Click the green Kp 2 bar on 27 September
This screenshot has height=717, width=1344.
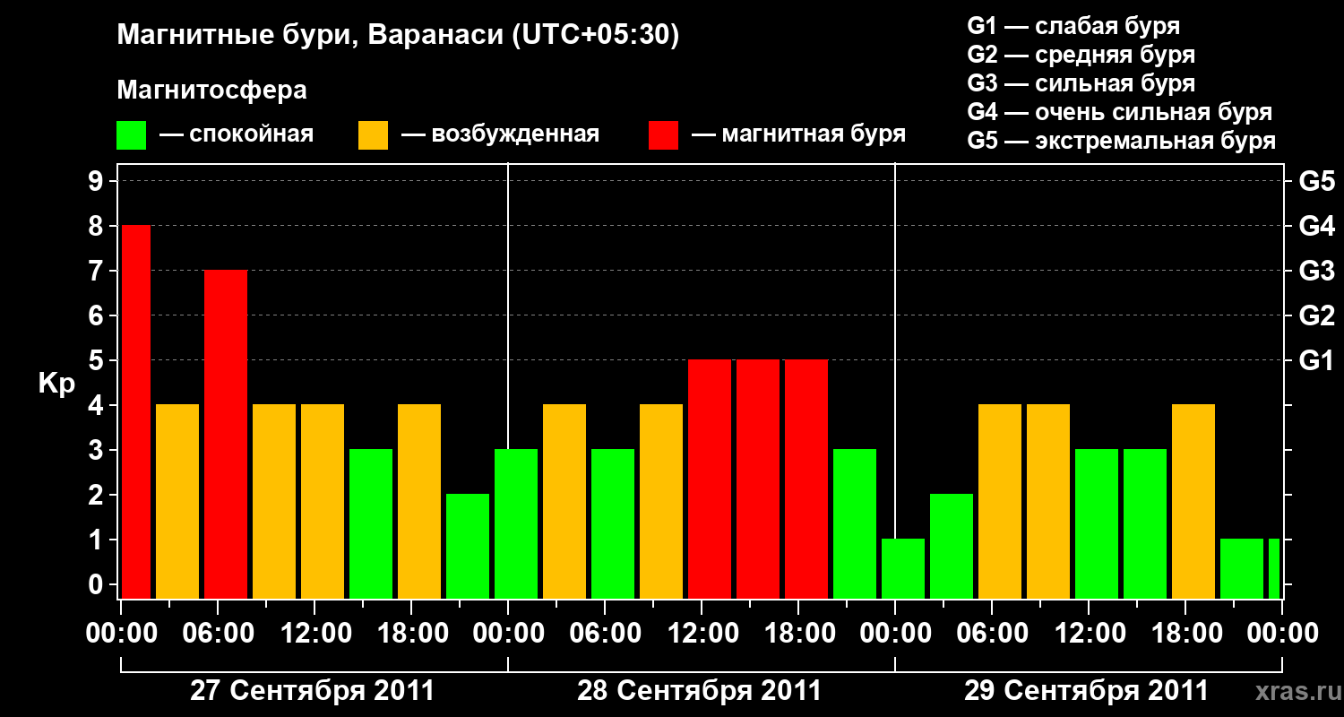(x=468, y=546)
